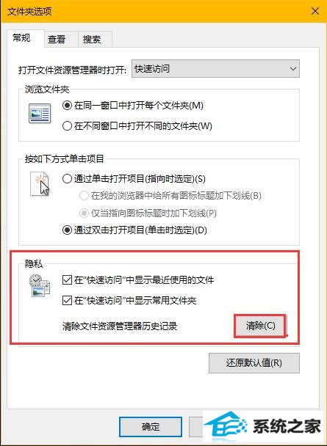Click the dropdown arrow next to 快速访问

coord(292,69)
